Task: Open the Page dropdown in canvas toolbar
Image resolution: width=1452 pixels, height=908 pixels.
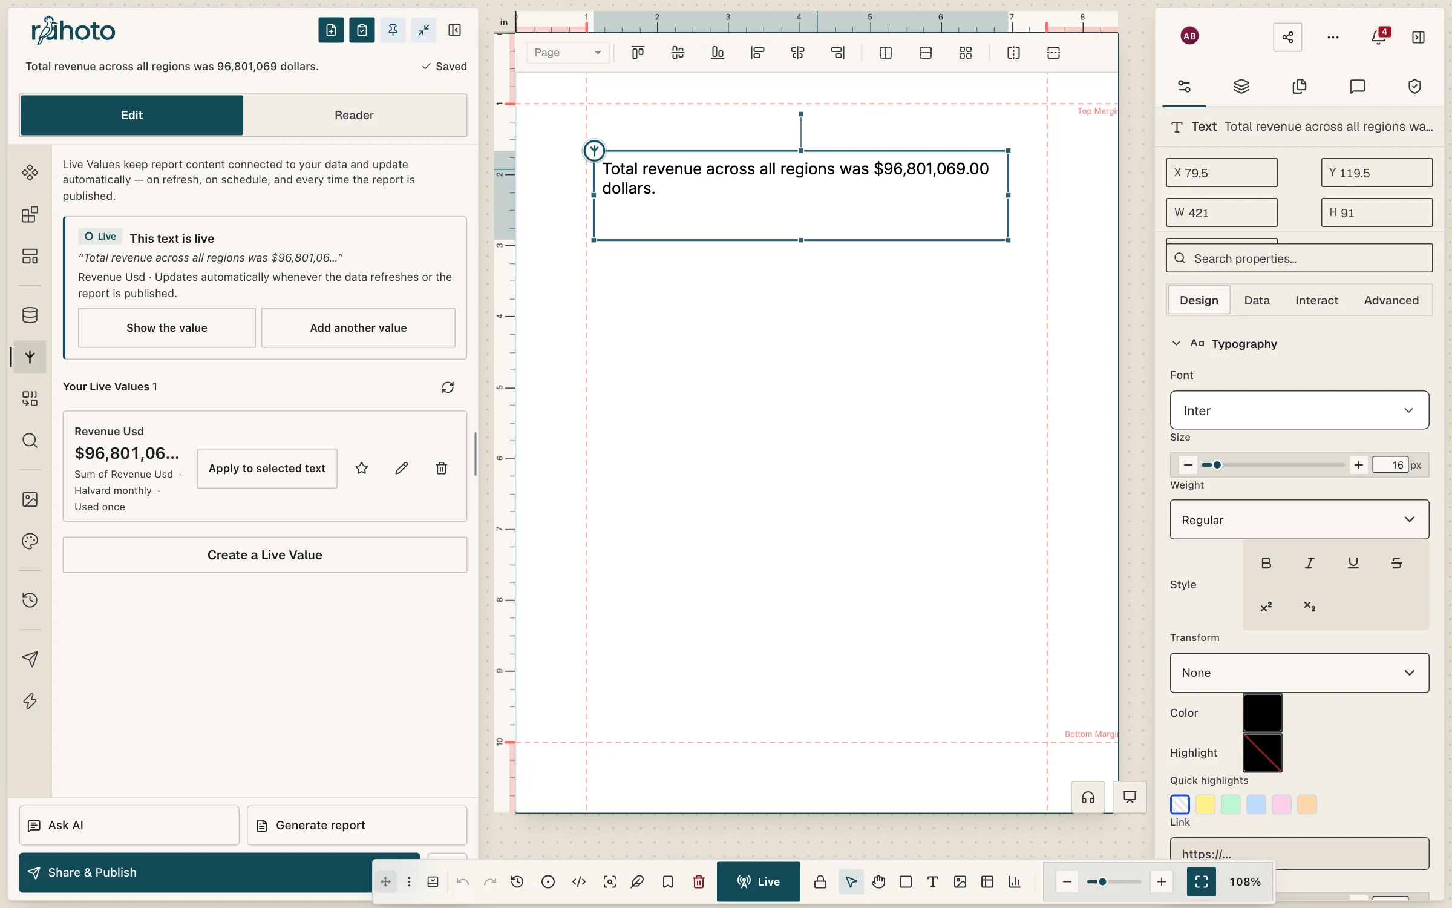Action: click(x=567, y=53)
